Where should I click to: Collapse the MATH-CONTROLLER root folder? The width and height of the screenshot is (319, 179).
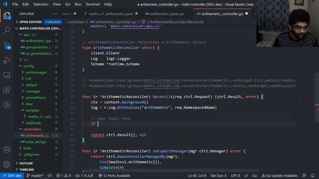pos(39,28)
